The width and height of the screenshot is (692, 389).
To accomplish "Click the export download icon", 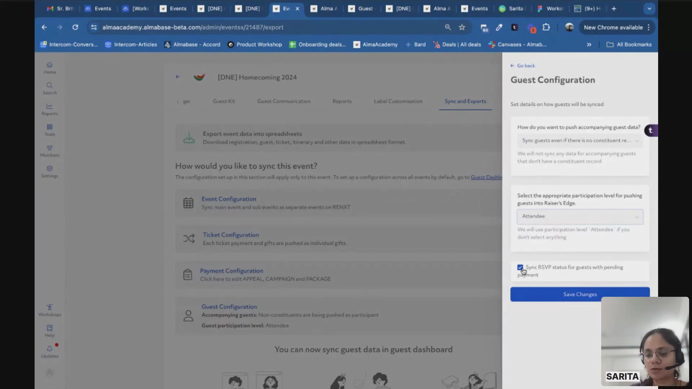I will (189, 138).
